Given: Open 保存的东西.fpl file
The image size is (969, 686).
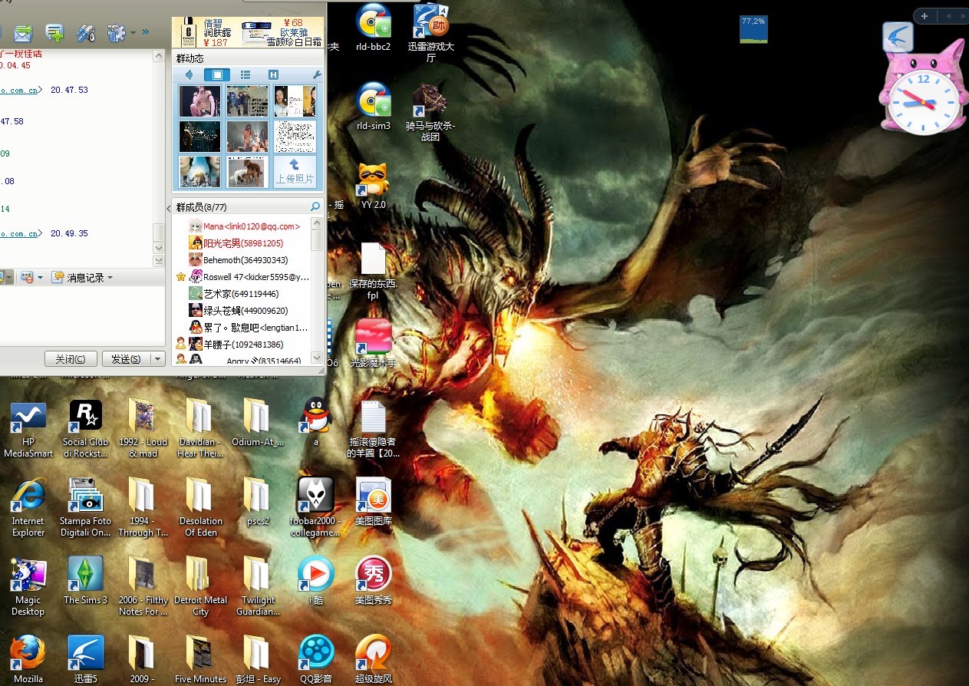Looking at the screenshot, I should click(374, 272).
